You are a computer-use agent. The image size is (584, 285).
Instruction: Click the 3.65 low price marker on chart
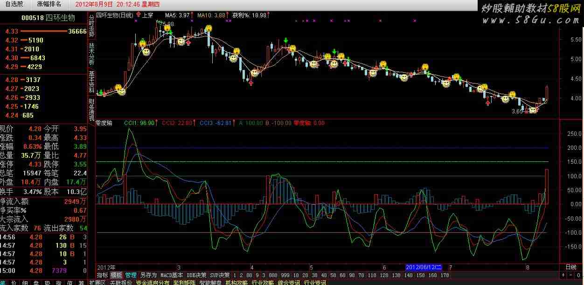tap(517, 111)
